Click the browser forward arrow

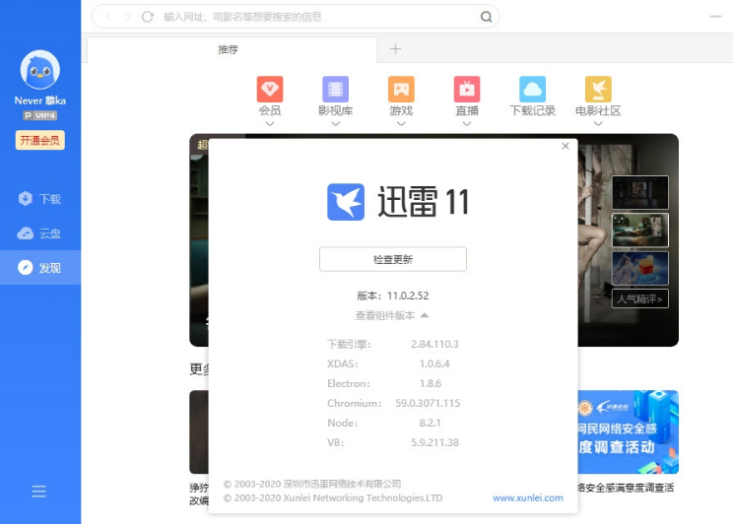128,17
